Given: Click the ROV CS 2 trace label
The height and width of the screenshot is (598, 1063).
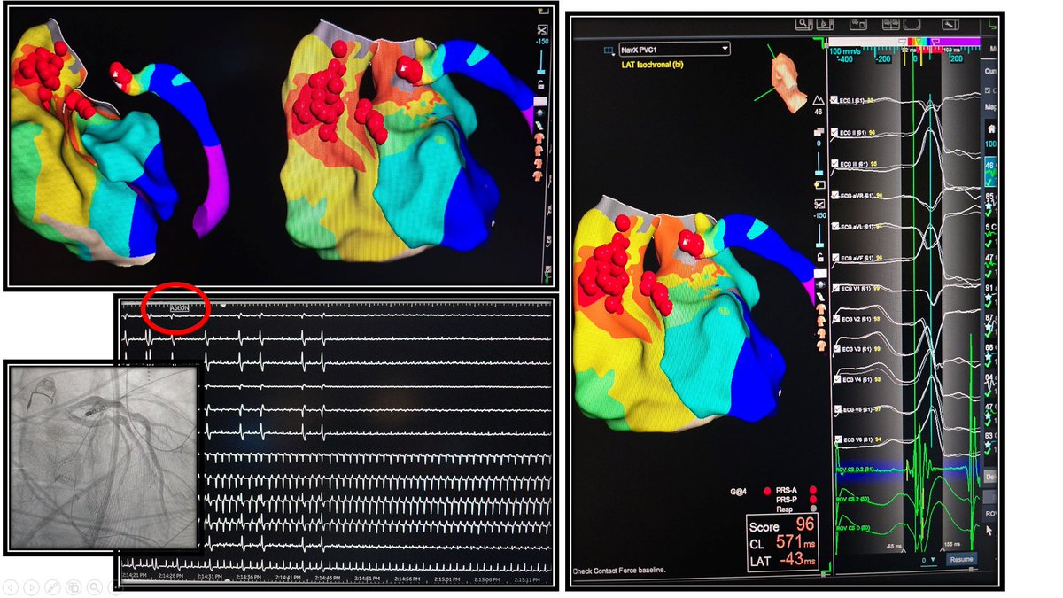Looking at the screenshot, I should pyautogui.click(x=853, y=499).
